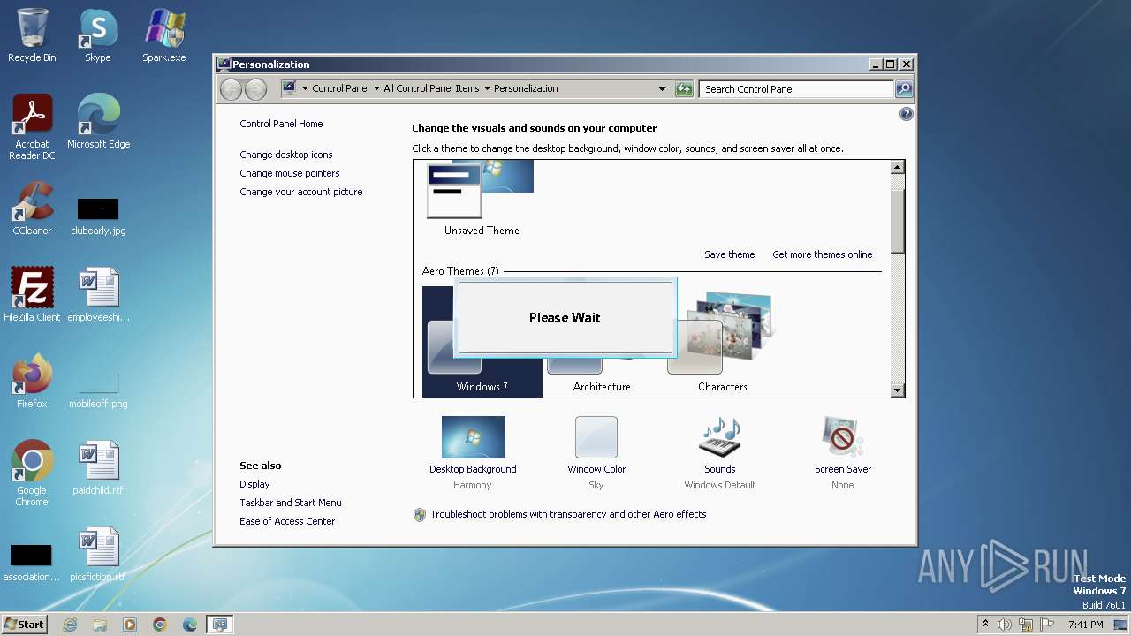Click the taskbar clock showing 7:41 PM
Image resolution: width=1131 pixels, height=636 pixels.
pyautogui.click(x=1085, y=625)
